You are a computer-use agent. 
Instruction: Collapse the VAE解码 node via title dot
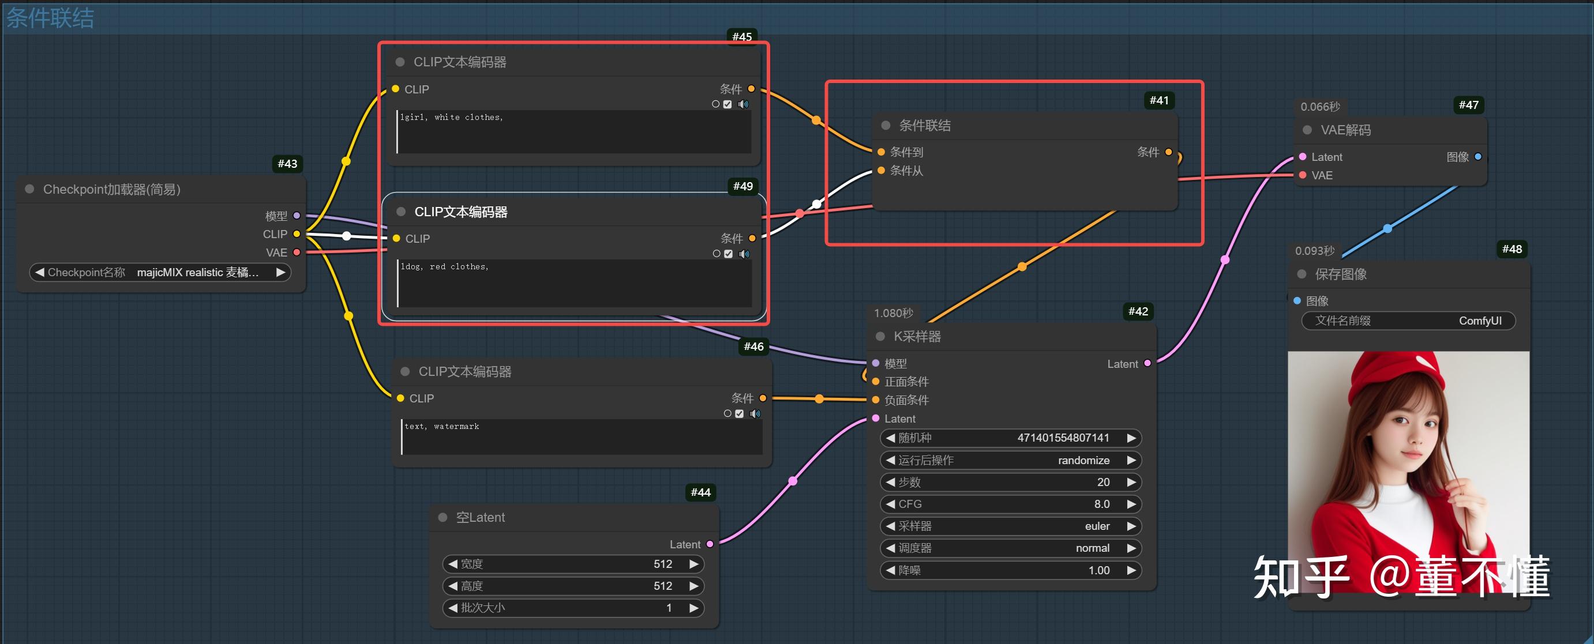[1307, 130]
